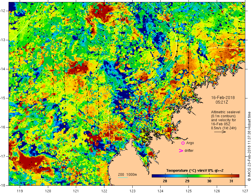Click the date label 16-Feb-2018
The image size is (251, 194).
(223, 98)
